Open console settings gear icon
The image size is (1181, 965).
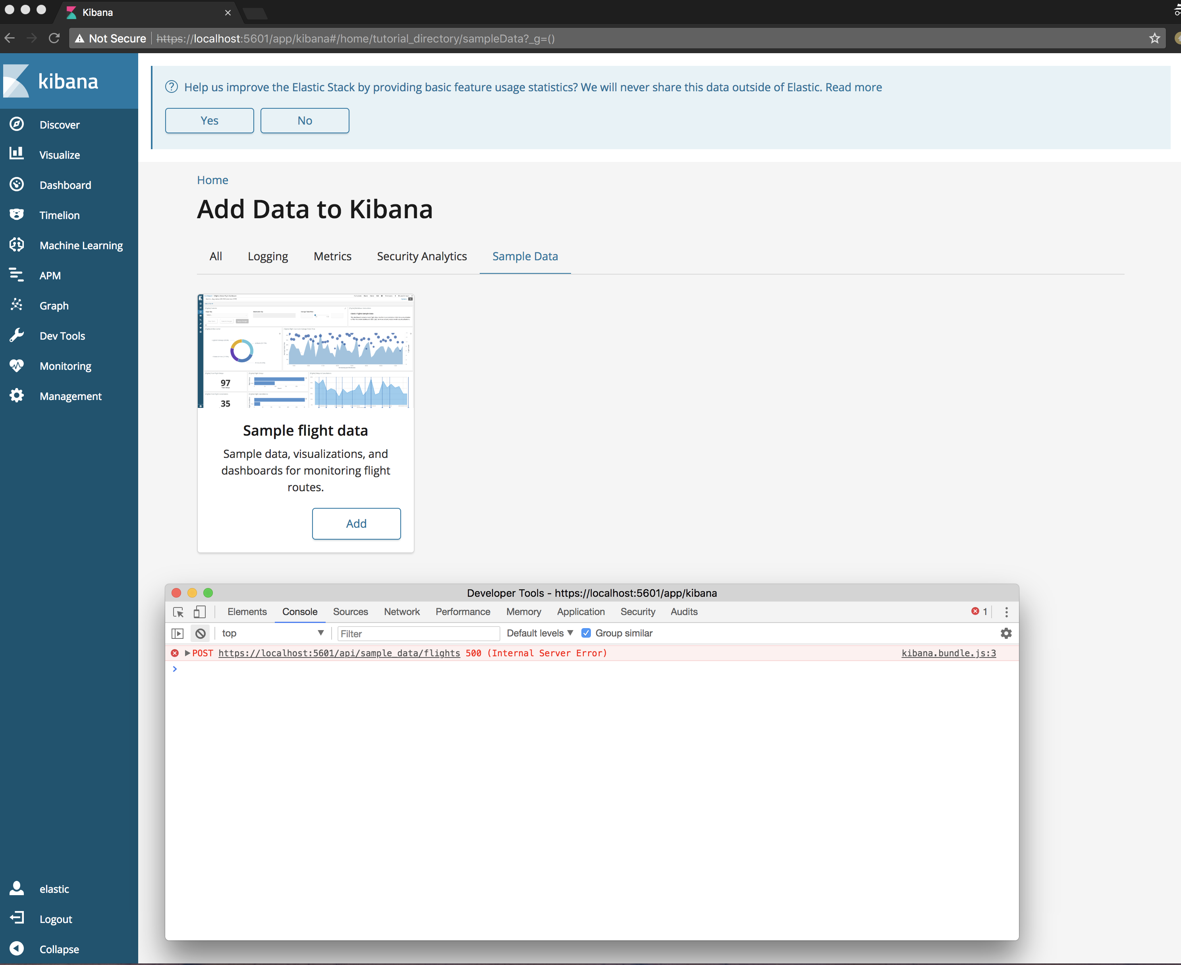1006,633
